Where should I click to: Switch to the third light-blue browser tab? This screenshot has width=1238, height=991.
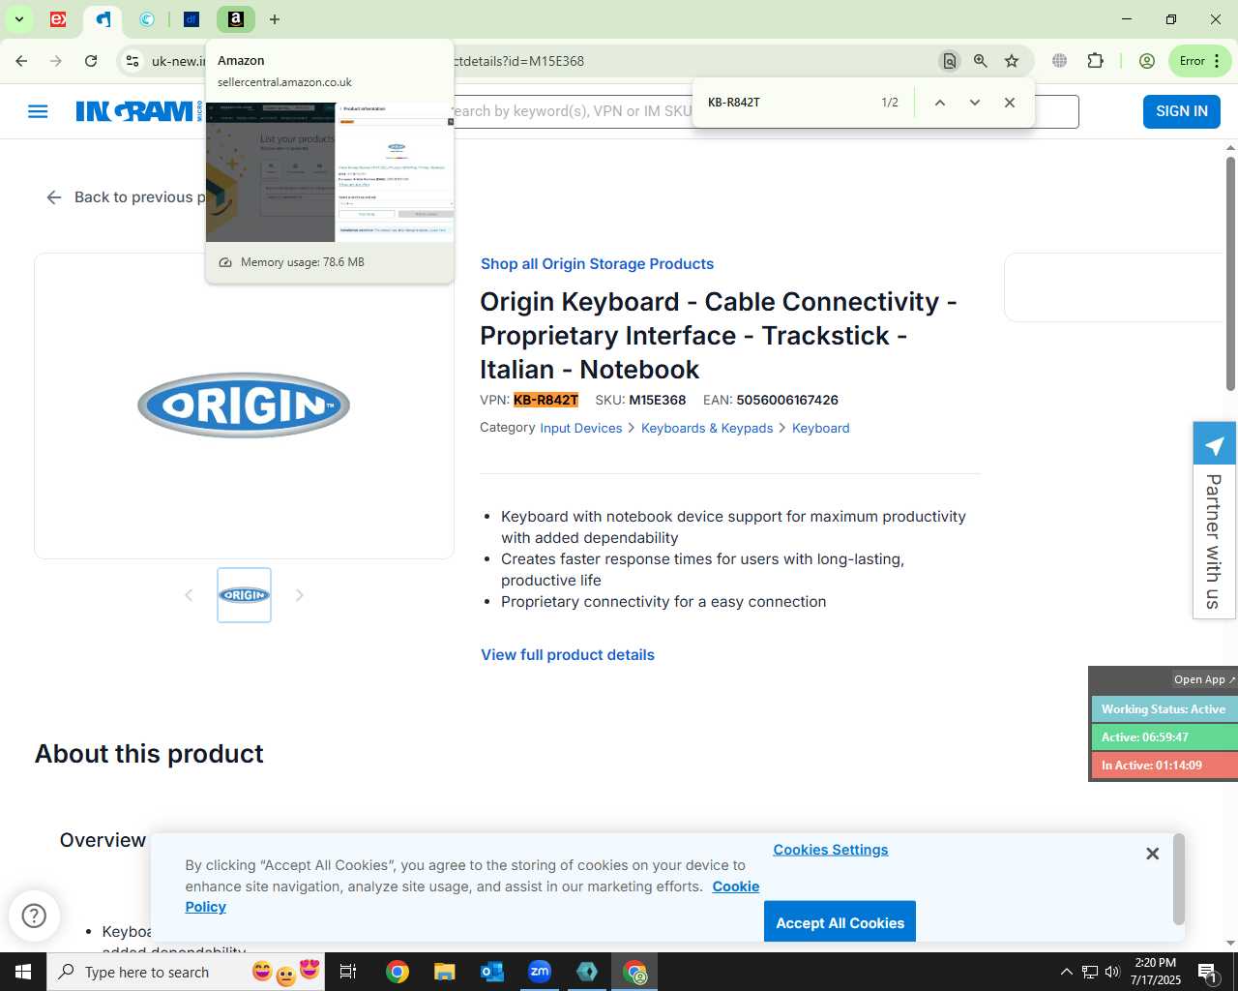pos(147,19)
